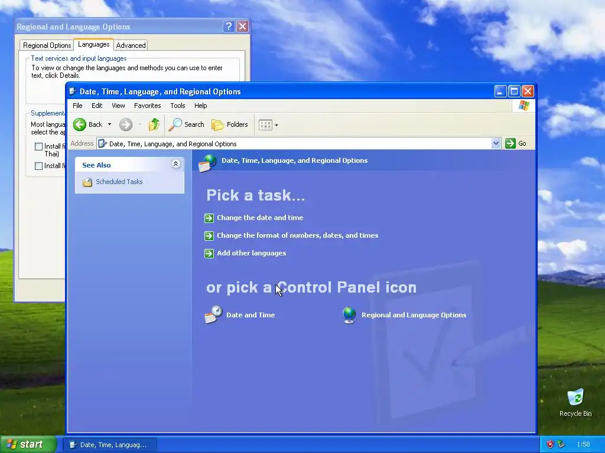Click arrow icon beside Change the date and time
605x453 pixels.
209,218
